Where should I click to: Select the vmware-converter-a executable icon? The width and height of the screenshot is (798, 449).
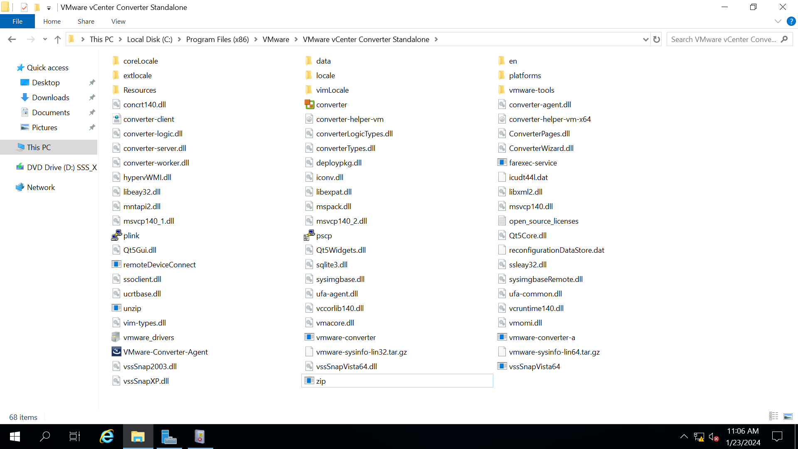pos(502,337)
